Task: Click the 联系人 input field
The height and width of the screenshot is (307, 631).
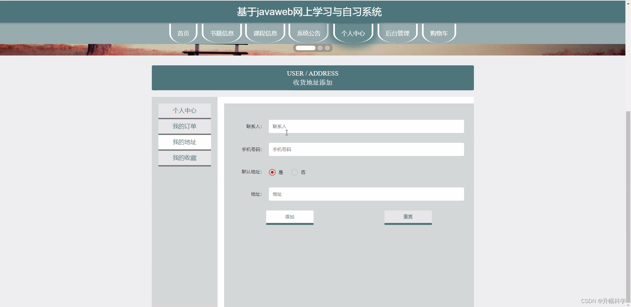Action: (x=366, y=126)
